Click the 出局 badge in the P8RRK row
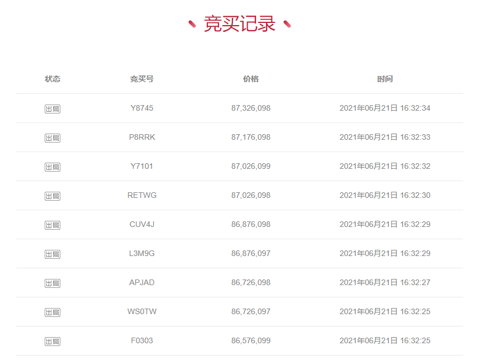 53,138
